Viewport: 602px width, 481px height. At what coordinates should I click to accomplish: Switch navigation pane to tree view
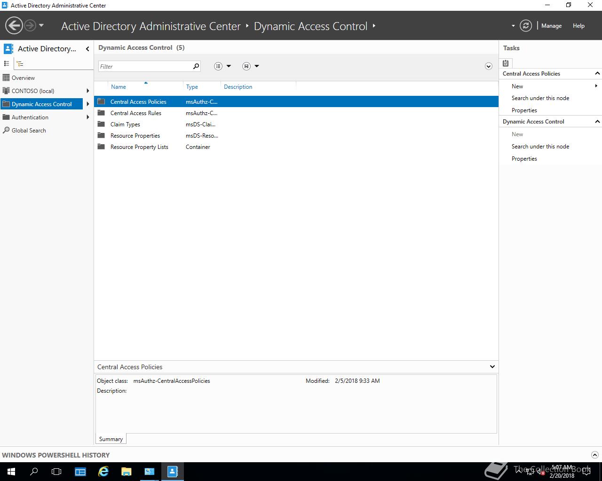click(x=20, y=63)
